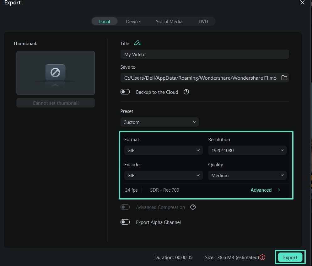Image resolution: width=312 pixels, height=266 pixels.
Task: Click the red warning icon next to estimated size
Action: pos(262,257)
